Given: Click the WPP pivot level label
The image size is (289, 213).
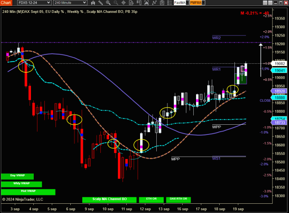Looking at the screenshot, I should 216,127.
